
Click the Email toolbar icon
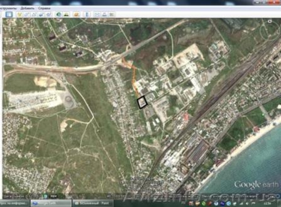97,14
